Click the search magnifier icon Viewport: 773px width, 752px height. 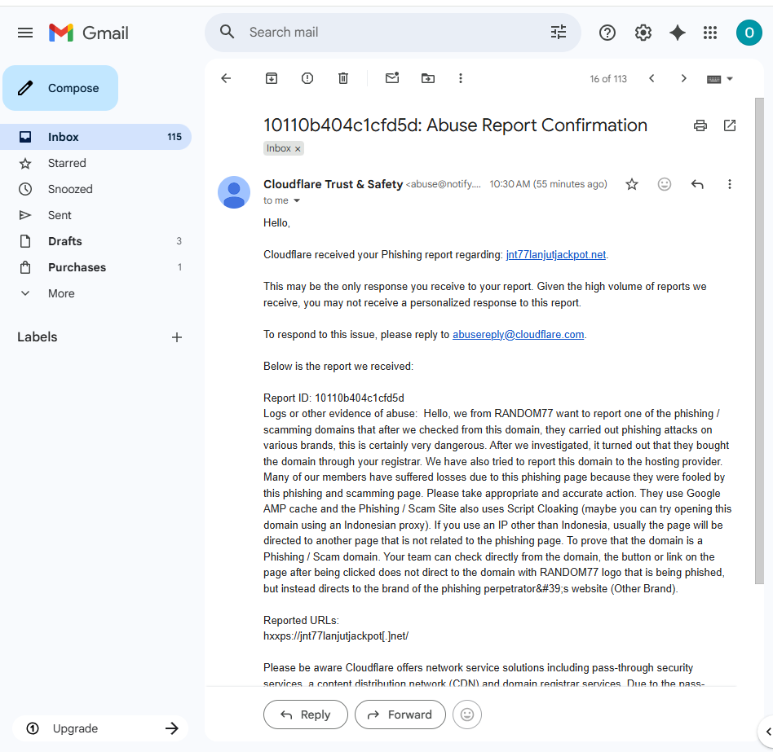pos(227,32)
